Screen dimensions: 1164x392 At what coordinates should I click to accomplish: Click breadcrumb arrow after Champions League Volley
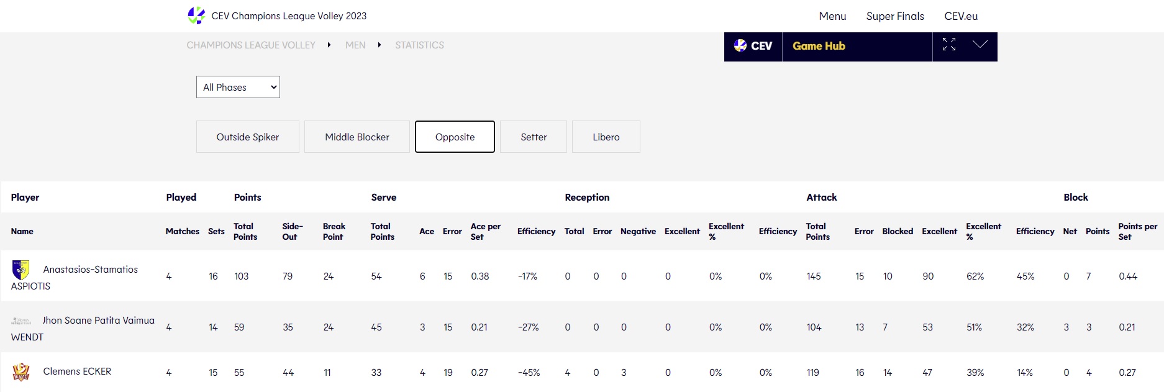click(329, 45)
